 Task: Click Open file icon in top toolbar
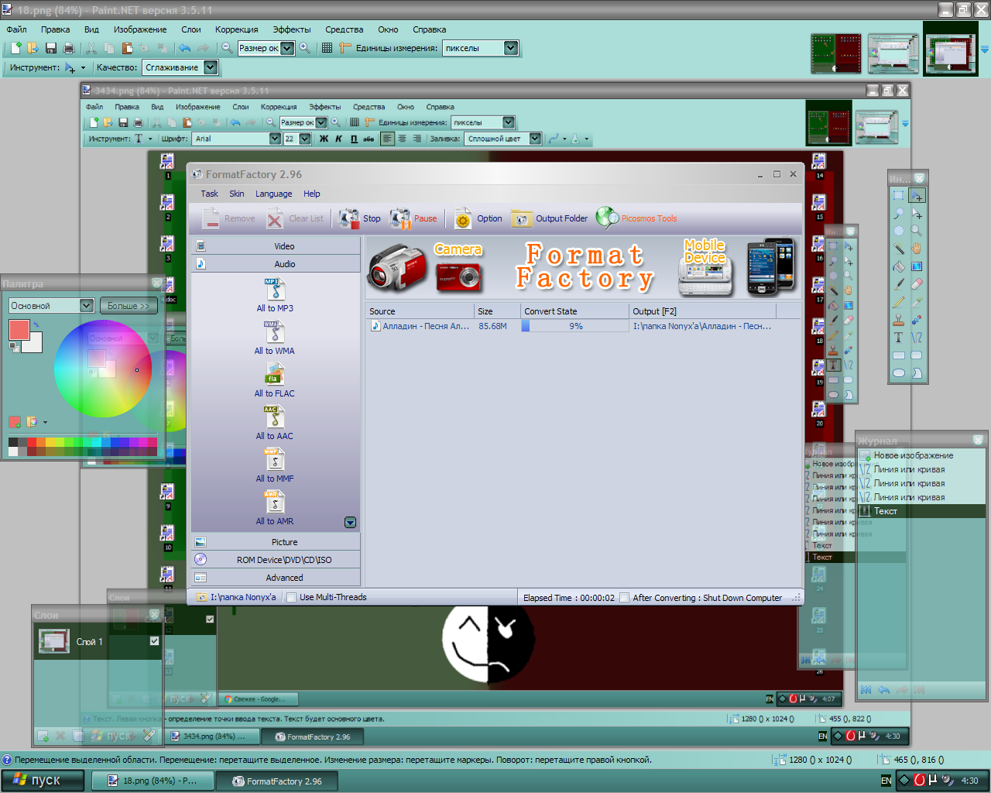coord(33,48)
